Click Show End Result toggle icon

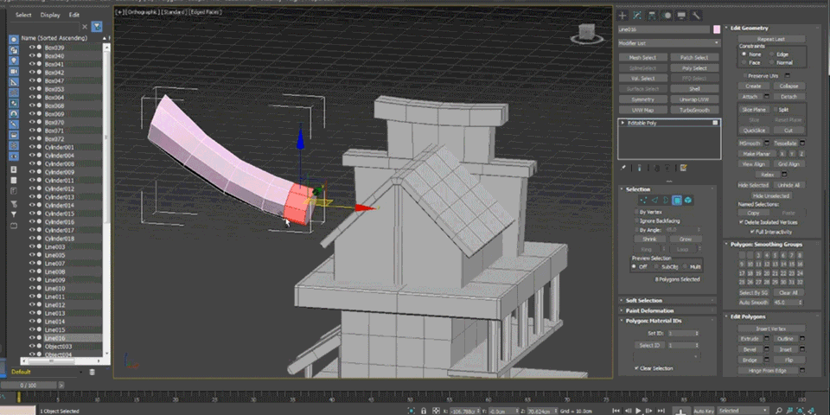click(640, 168)
